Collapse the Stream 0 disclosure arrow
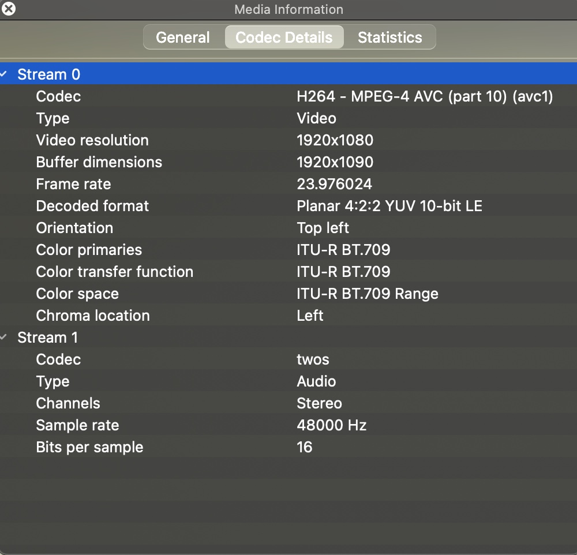This screenshot has width=577, height=555. click(x=5, y=74)
